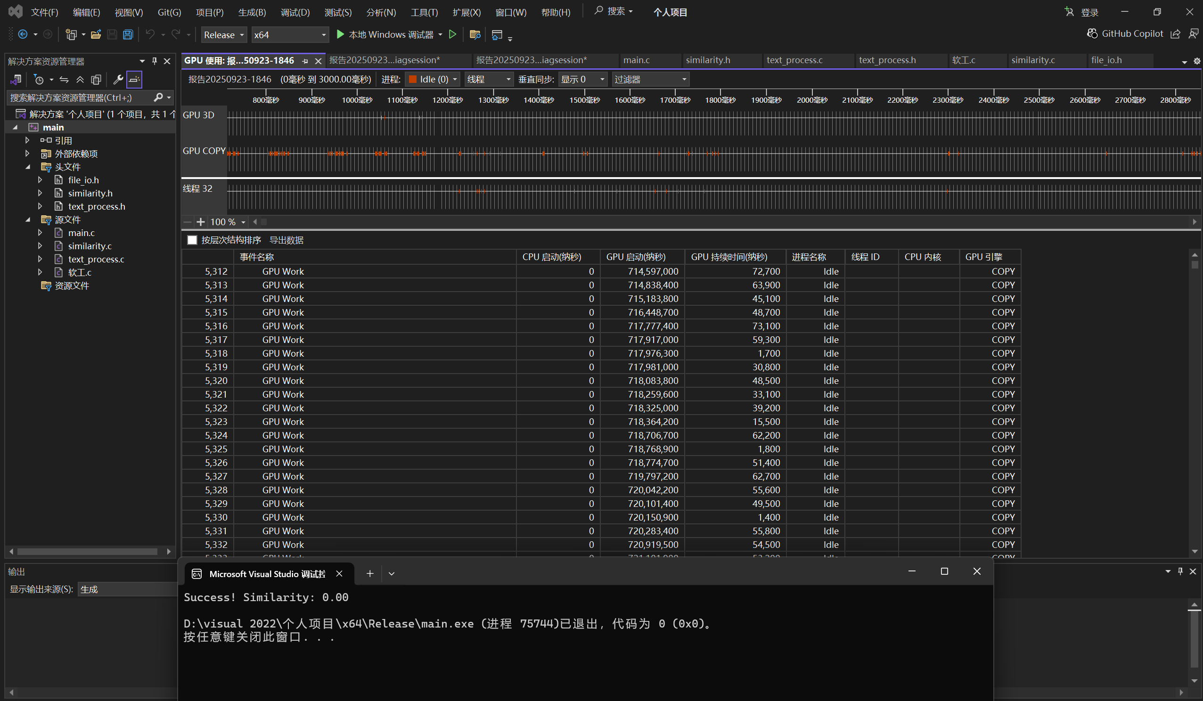This screenshot has height=701, width=1203.
Task: Click the timeline zoom-in plus control
Action: (201, 222)
